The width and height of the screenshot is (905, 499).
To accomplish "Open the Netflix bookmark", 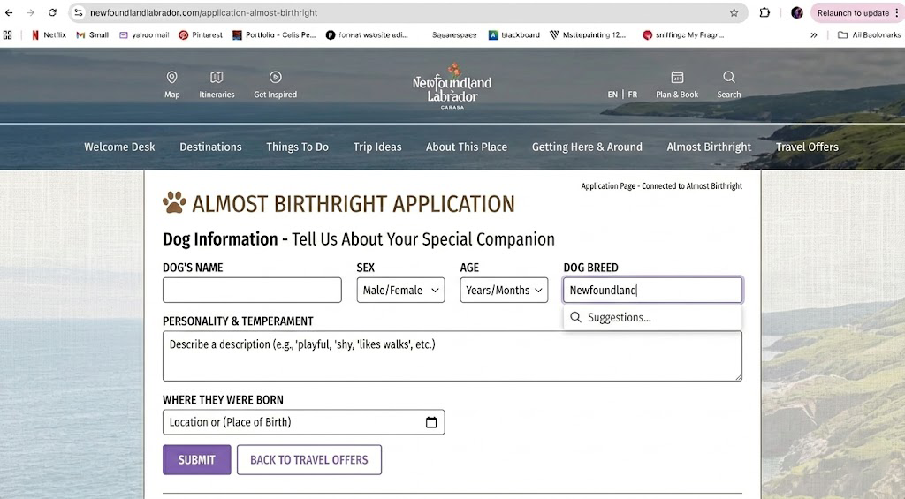I will pyautogui.click(x=49, y=35).
